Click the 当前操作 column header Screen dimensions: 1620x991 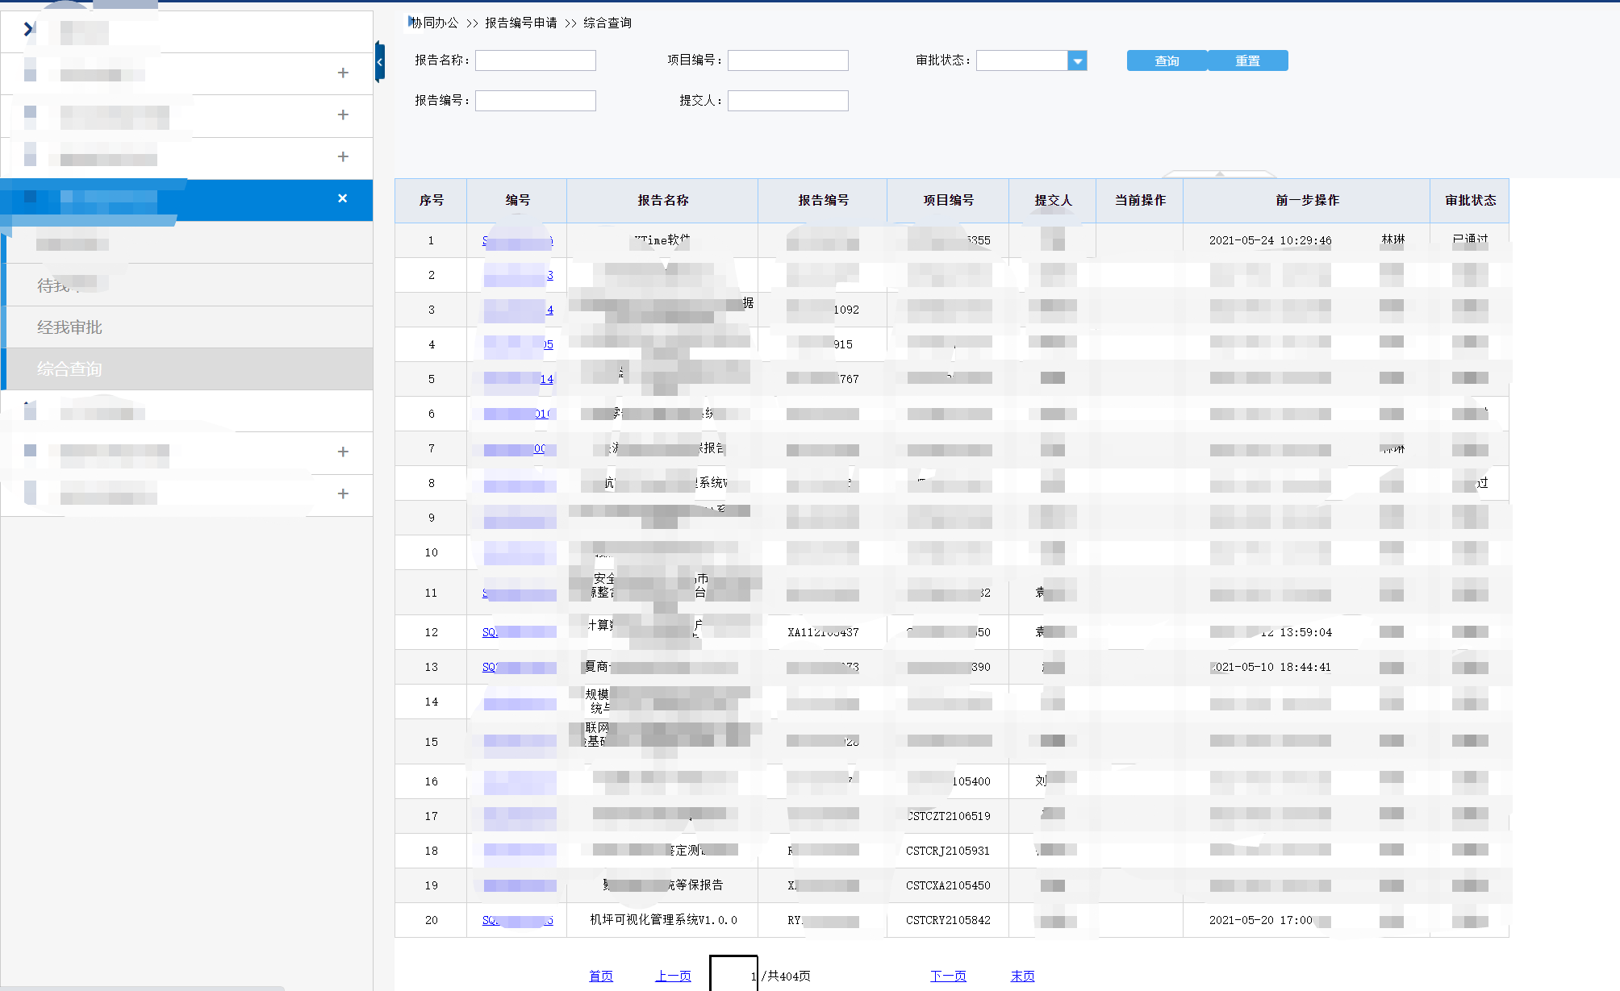tap(1140, 200)
